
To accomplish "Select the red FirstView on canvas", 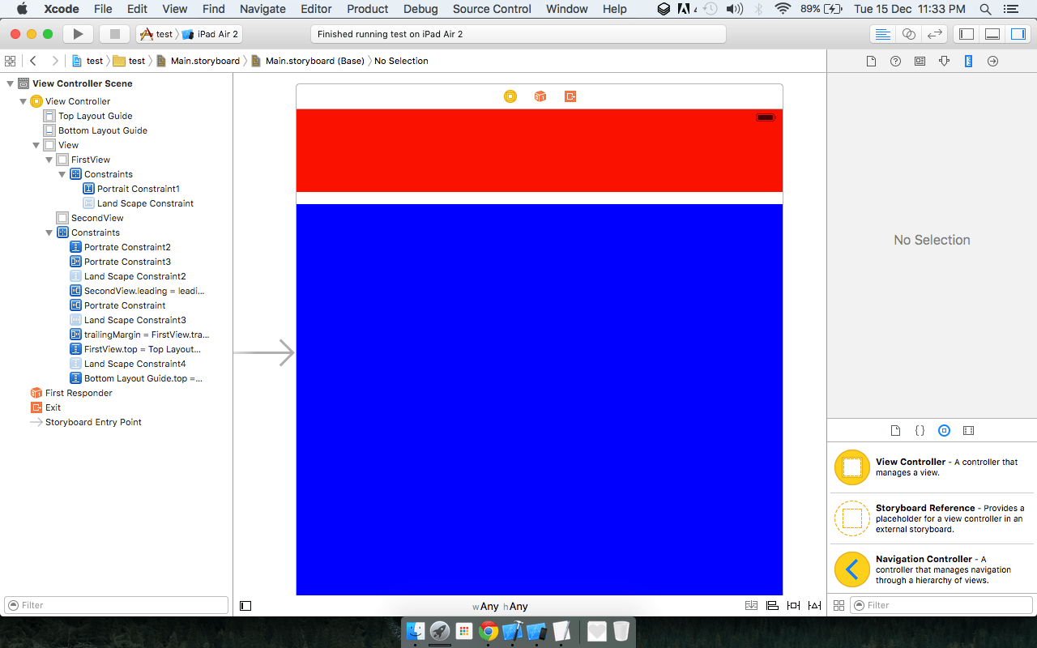I will tap(540, 151).
